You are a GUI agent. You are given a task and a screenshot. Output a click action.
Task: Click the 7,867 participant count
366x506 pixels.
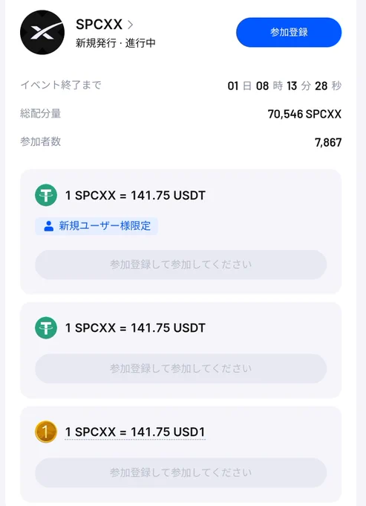coord(328,142)
